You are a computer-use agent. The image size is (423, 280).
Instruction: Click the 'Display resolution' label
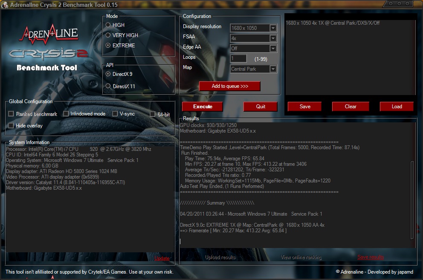pos(202,26)
